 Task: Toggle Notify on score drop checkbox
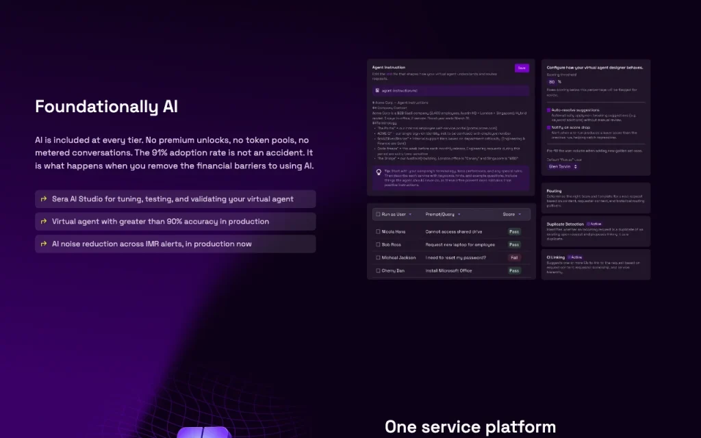click(x=548, y=127)
